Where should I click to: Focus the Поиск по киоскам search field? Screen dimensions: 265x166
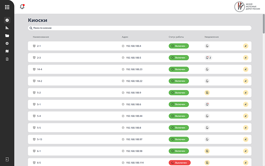pyautogui.click(x=139, y=28)
